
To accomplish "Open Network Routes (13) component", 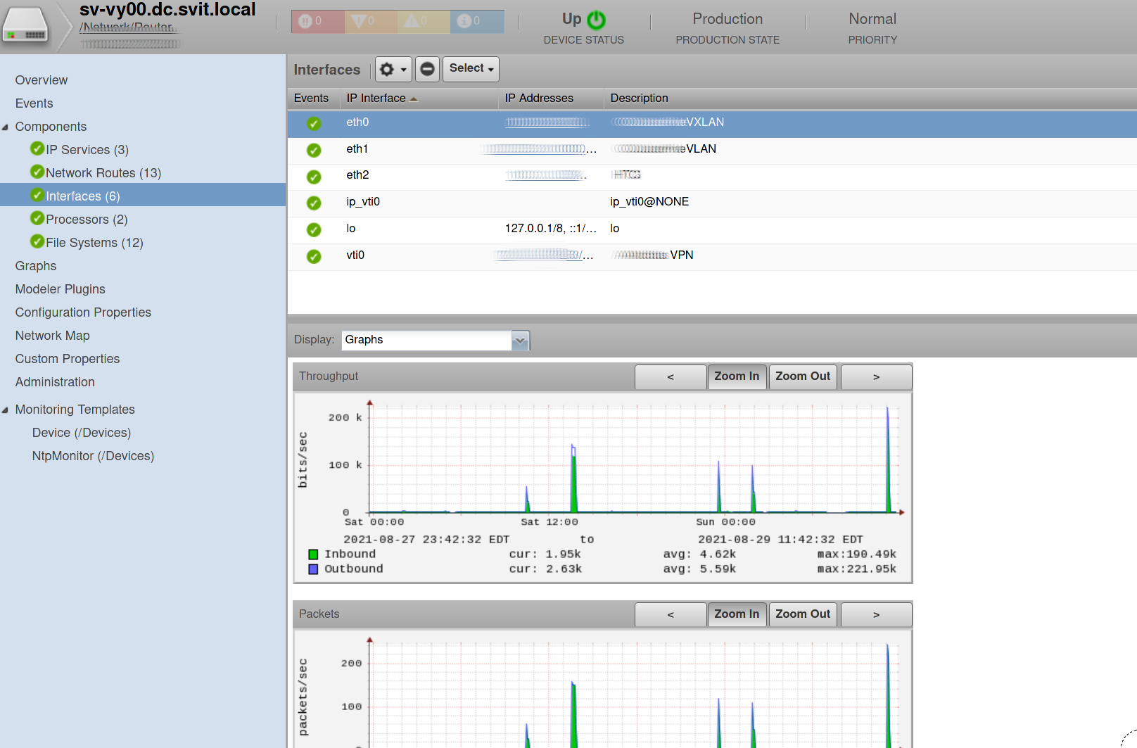I will [103, 173].
